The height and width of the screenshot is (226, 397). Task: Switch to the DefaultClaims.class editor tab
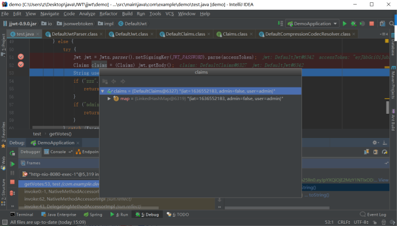[x=185, y=34]
